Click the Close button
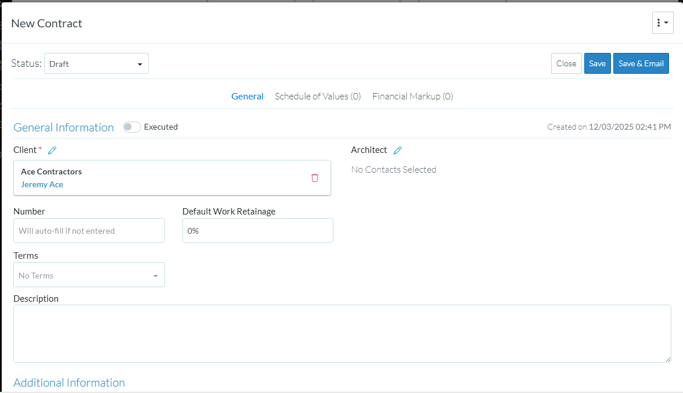Screen dimensions: 683x393 (566, 64)
